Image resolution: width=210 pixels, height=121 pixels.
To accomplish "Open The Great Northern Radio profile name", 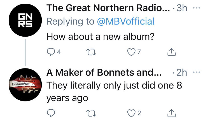I will pyautogui.click(x=108, y=8).
